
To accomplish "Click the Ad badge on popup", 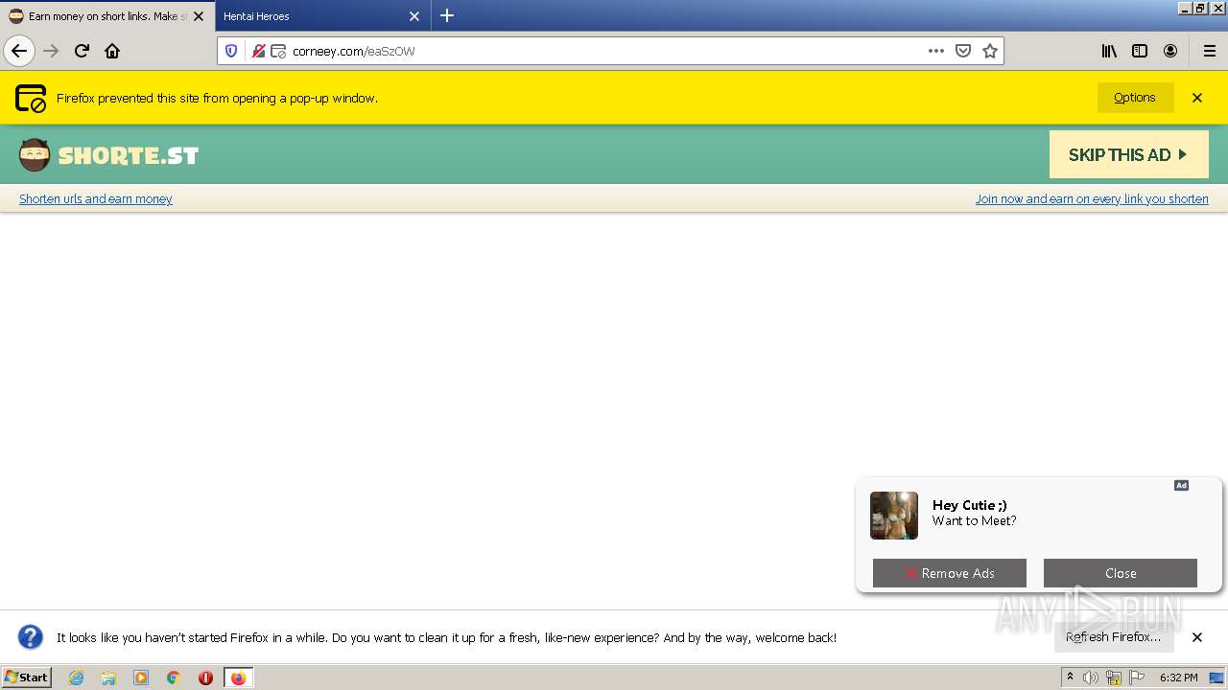I will (1182, 486).
